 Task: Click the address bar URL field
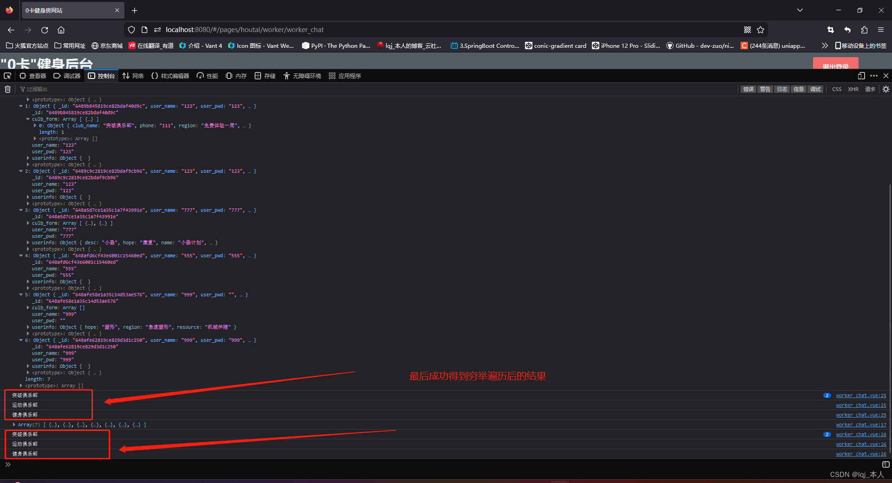tap(446, 30)
